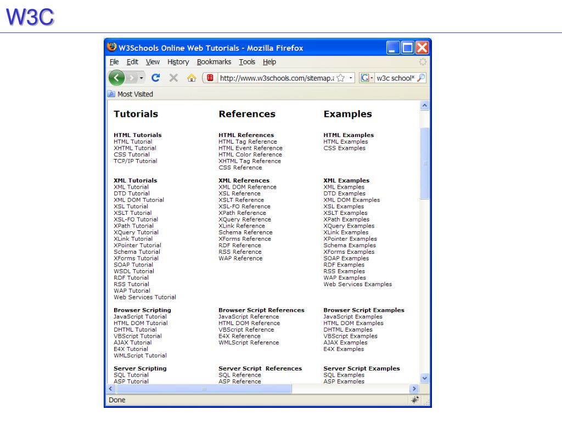Reload the page with the blue Reload icon
The width and height of the screenshot is (562, 421).
pyautogui.click(x=155, y=78)
